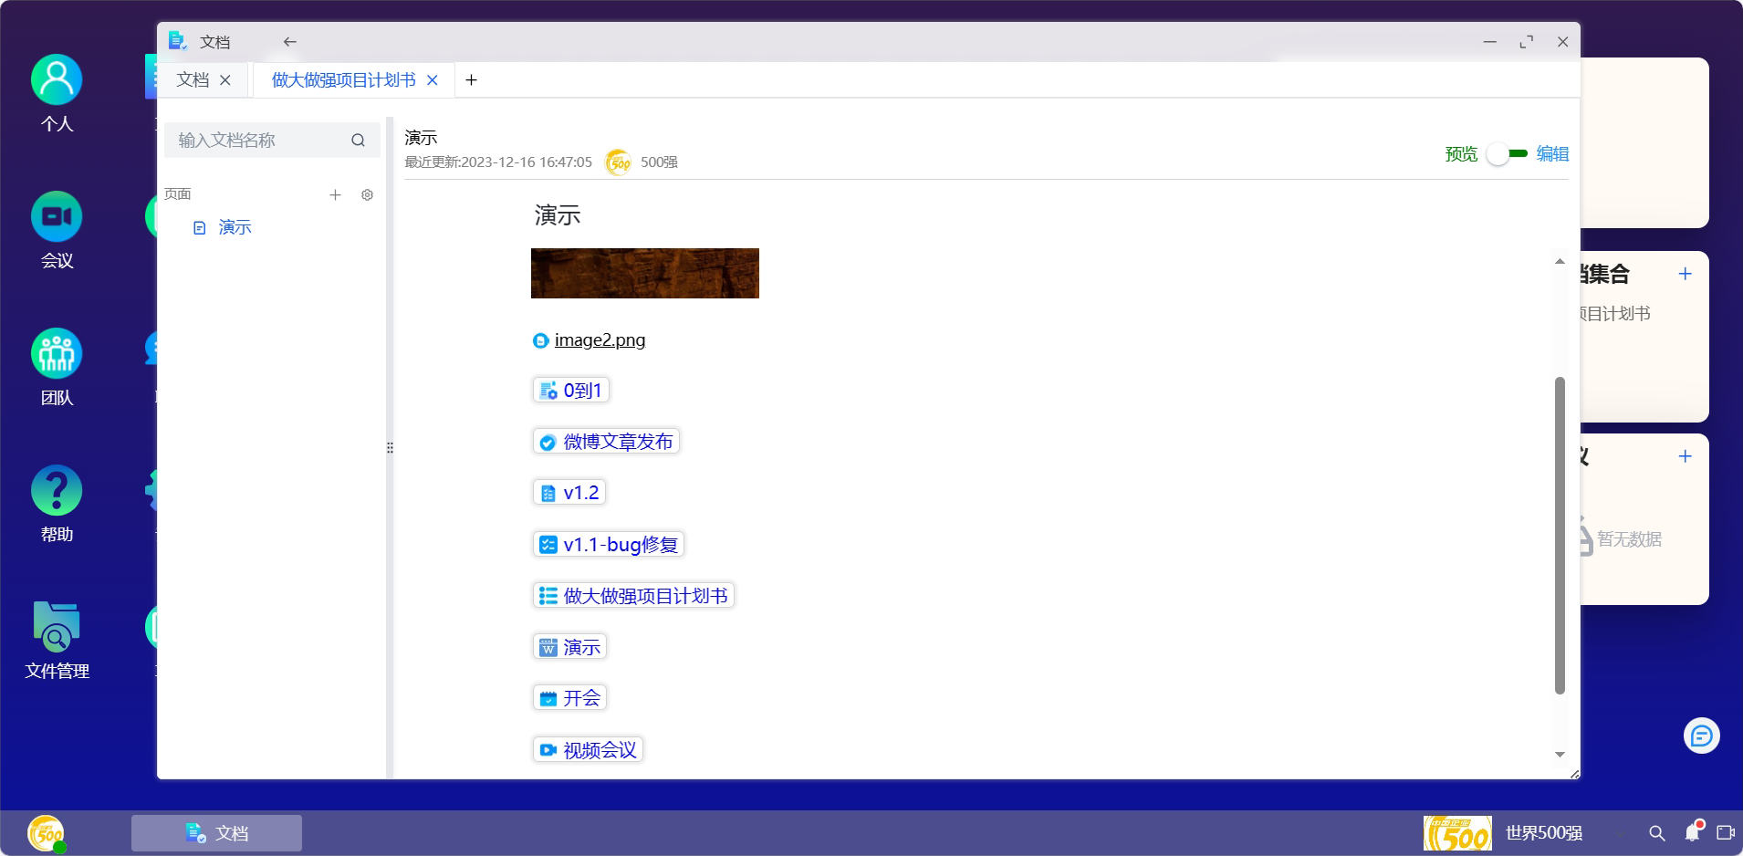
Task: Open the floating chat bubble icon
Action: point(1701,736)
